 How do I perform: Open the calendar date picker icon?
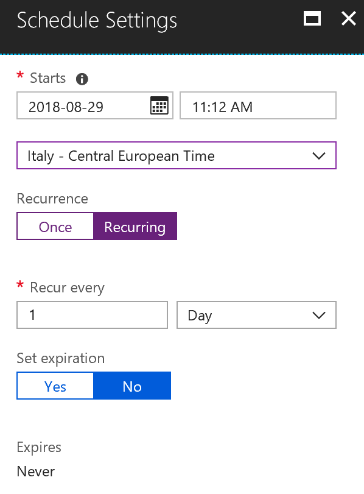pyautogui.click(x=159, y=105)
